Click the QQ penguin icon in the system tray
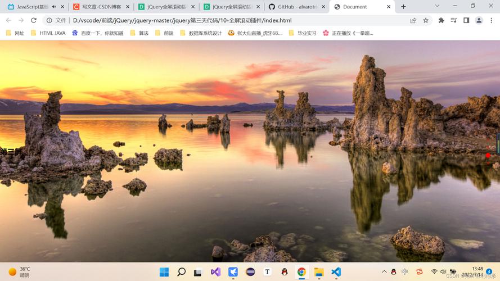The image size is (500, 281). tap(394, 272)
